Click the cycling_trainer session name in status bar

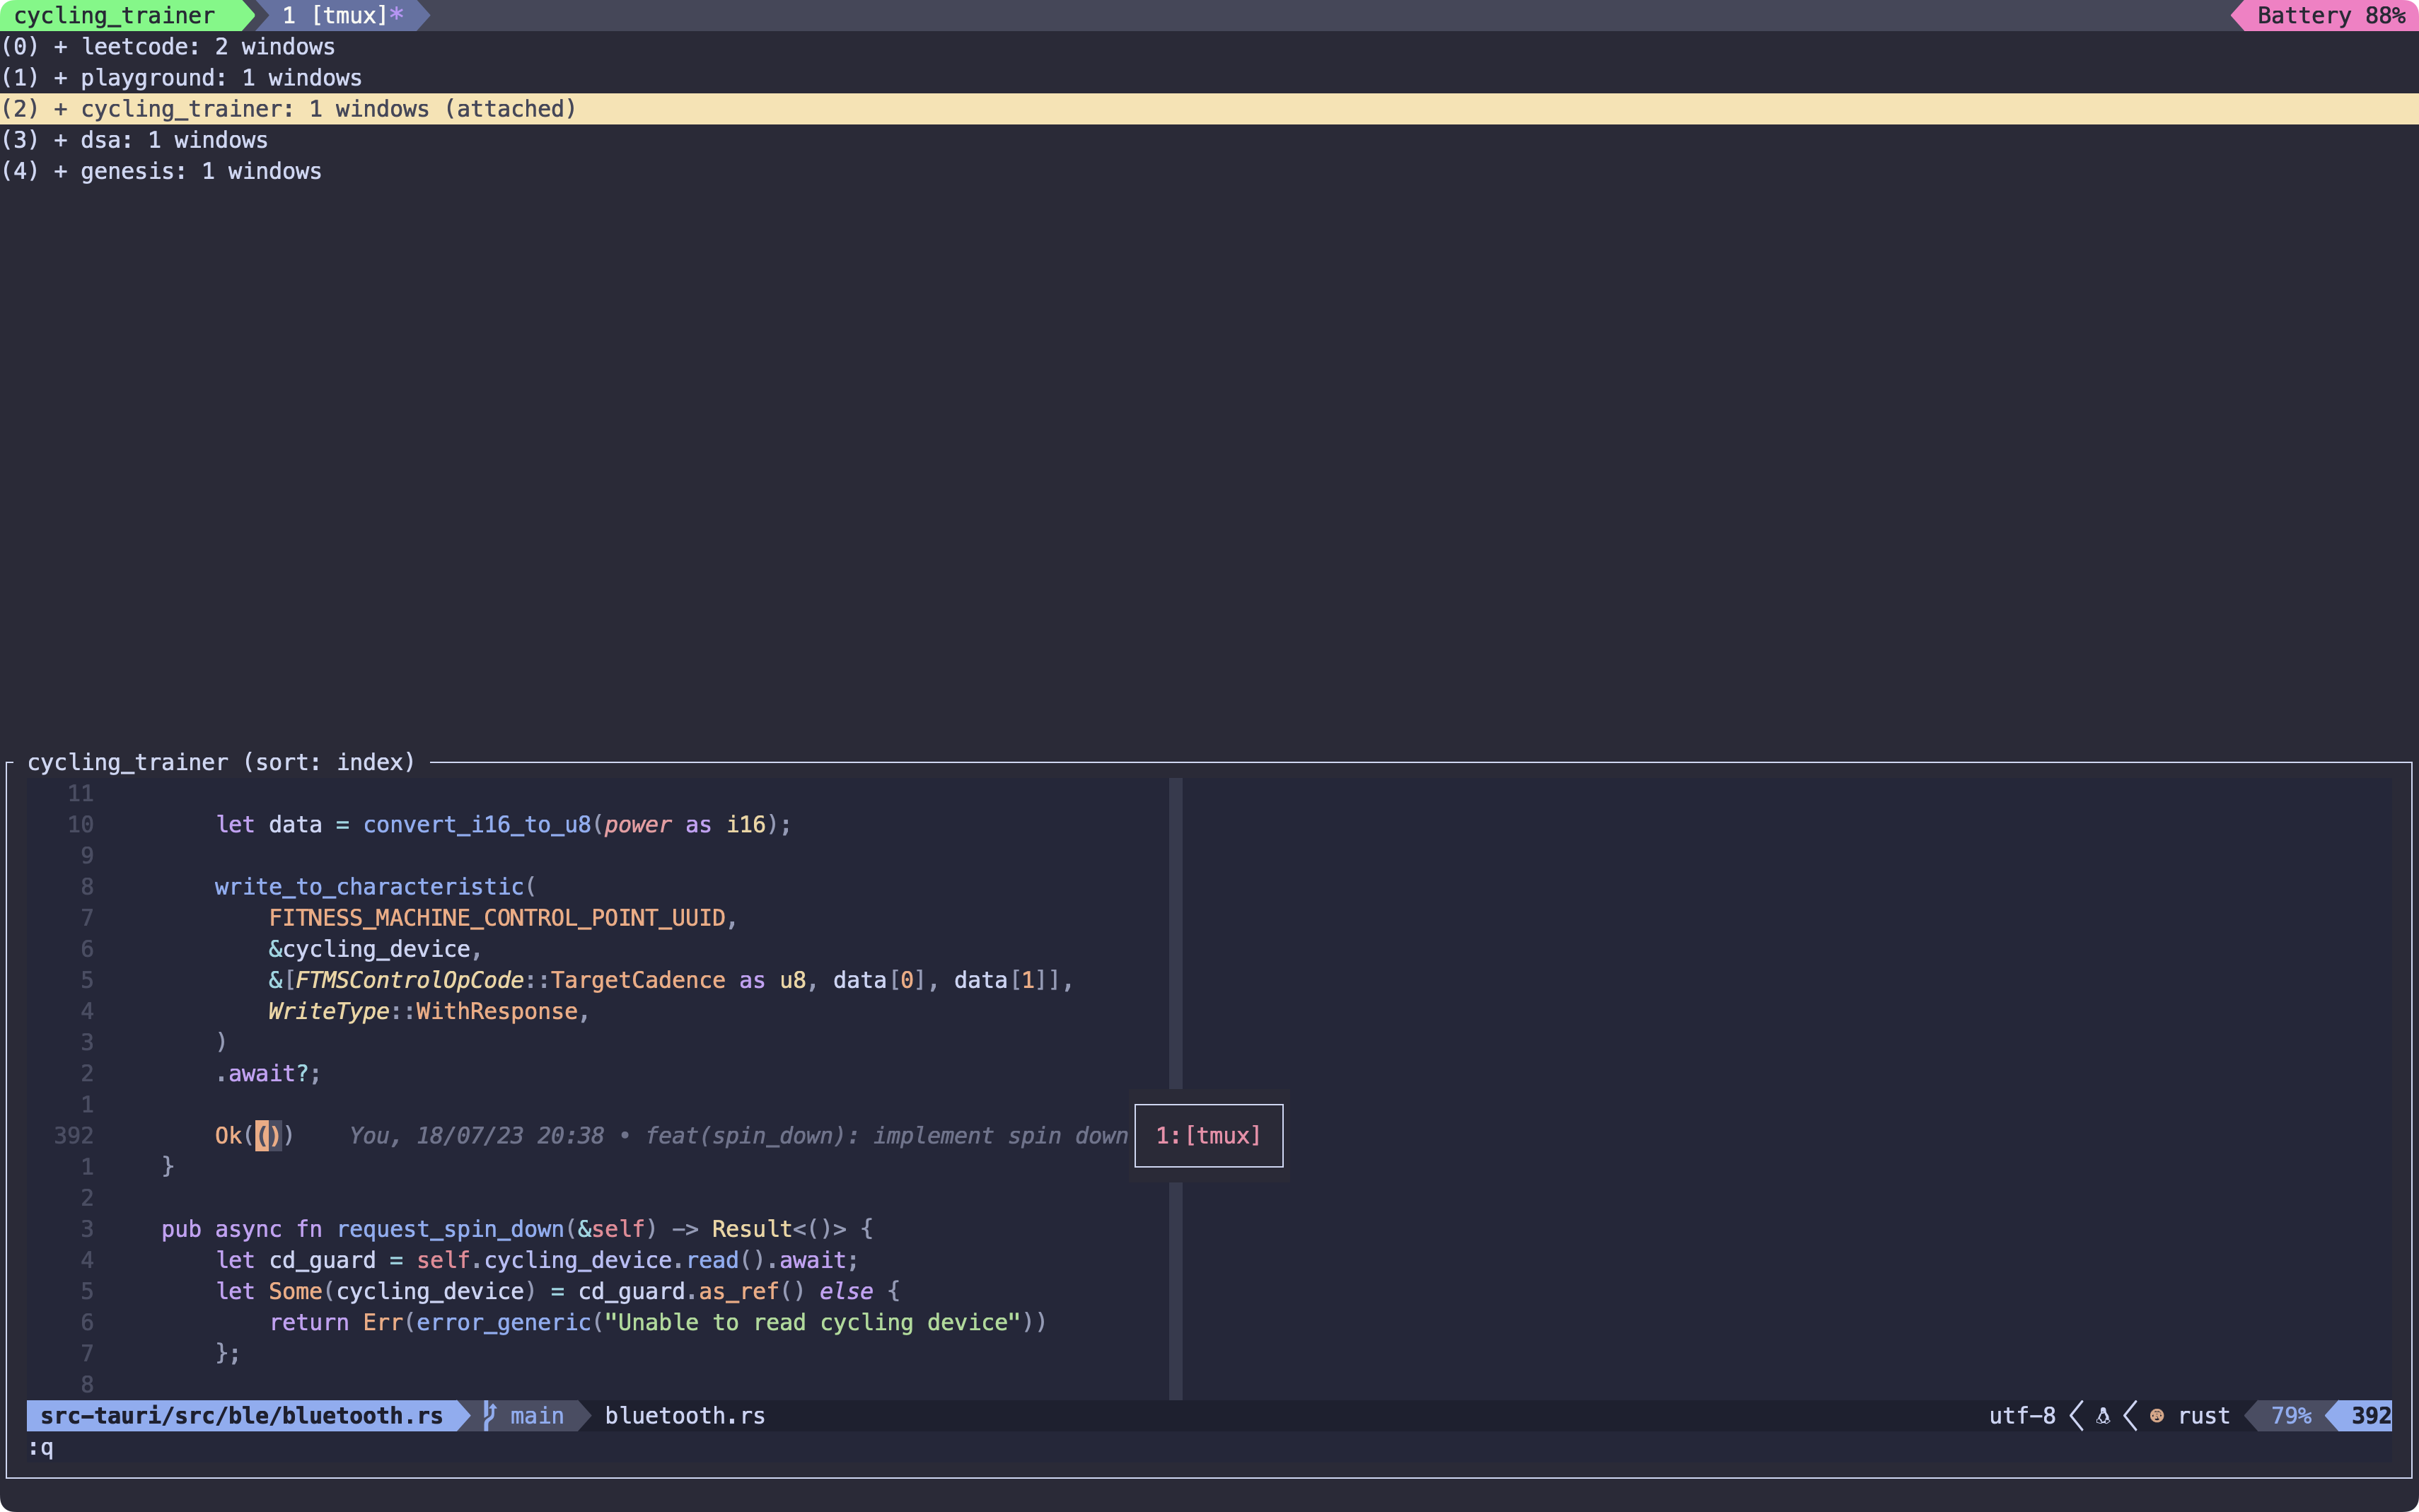(114, 15)
